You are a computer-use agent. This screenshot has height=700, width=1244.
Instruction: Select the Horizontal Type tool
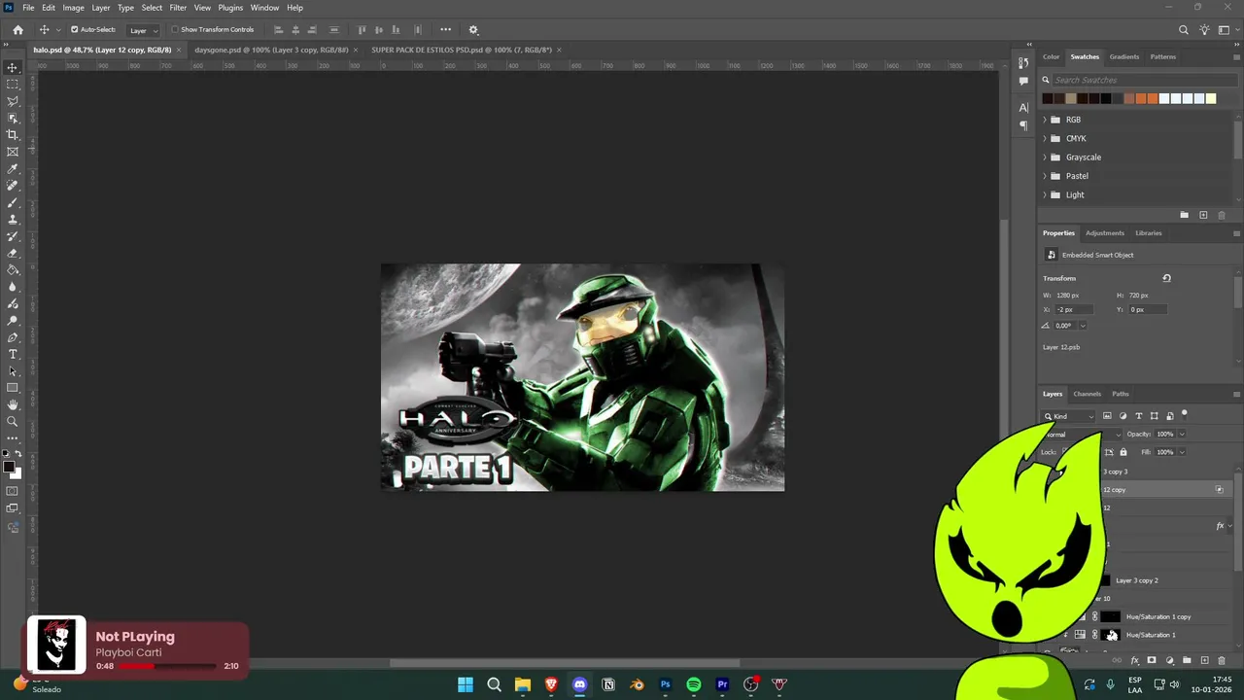13,354
